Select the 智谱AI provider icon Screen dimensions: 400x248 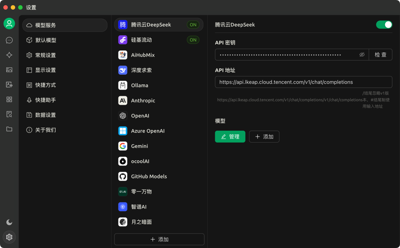point(123,207)
